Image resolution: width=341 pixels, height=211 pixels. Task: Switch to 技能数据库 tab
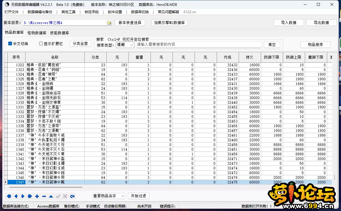60,33
